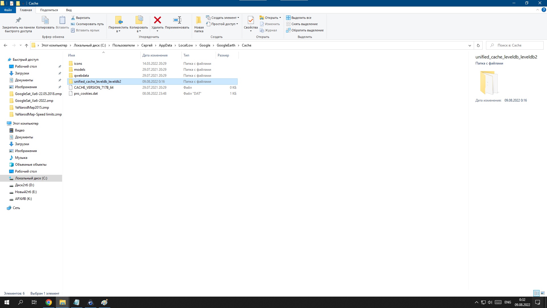
Task: Expand the Create item (Создать элемент) dropdown
Action: (238, 18)
